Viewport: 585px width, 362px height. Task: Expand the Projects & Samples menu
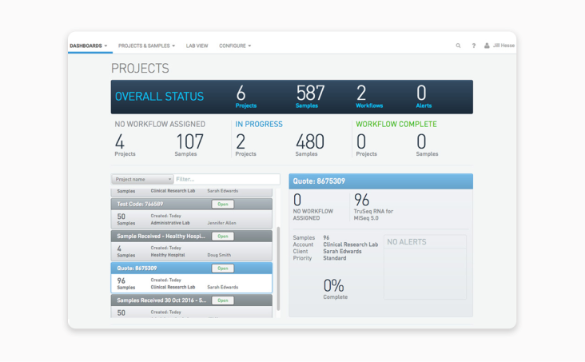coord(146,46)
